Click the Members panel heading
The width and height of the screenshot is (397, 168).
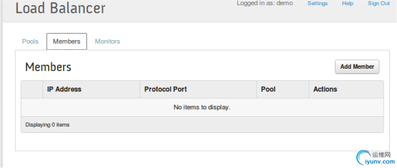tap(48, 67)
